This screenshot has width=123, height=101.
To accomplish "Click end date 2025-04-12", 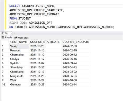I will tap(76, 67).
